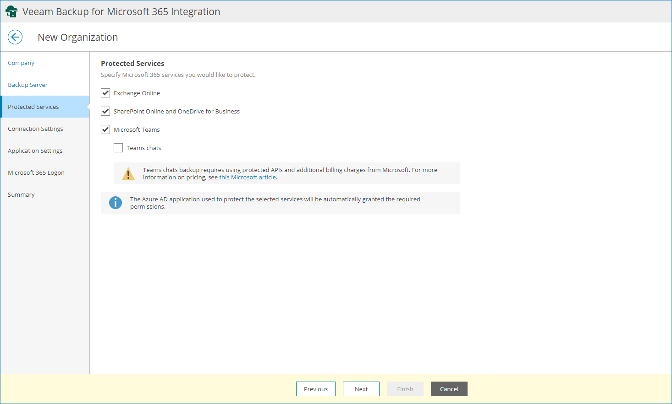This screenshot has height=404, width=672.
Task: Click the back arrow icon
Action: 15,37
